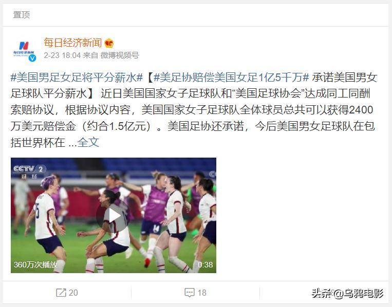Click the 每日经济新闻 avatar logo

pyautogui.click(x=24, y=49)
